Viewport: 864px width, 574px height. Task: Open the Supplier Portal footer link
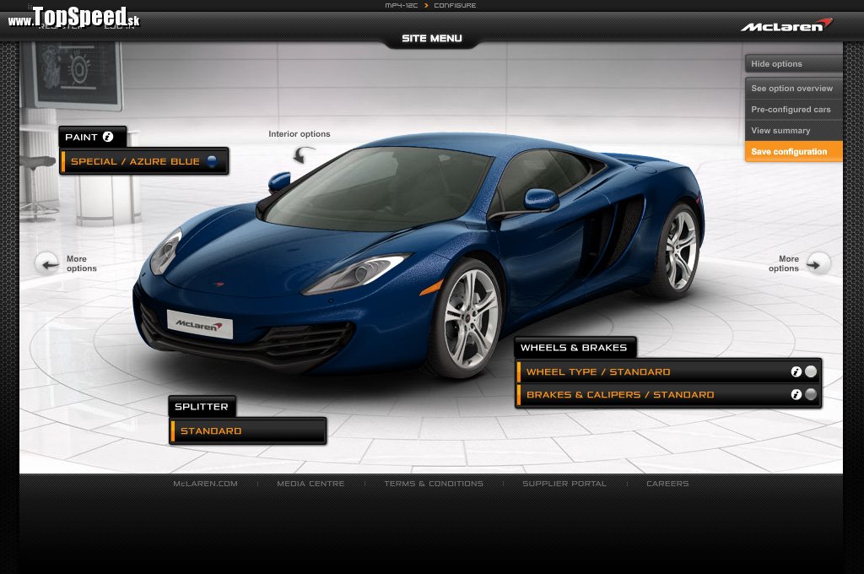(x=564, y=484)
